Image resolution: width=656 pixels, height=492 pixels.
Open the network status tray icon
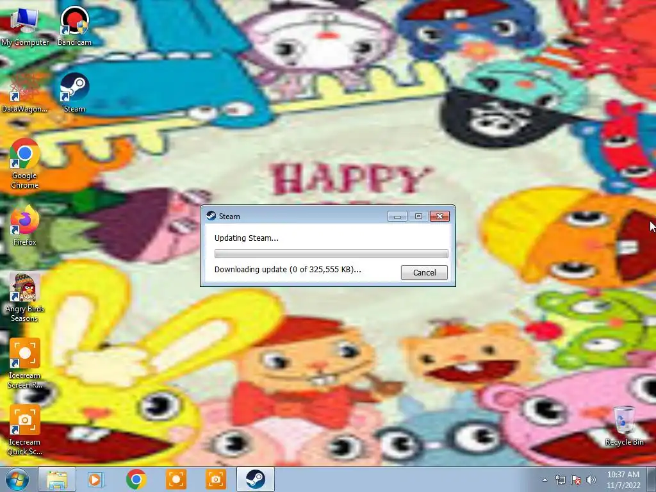point(560,480)
